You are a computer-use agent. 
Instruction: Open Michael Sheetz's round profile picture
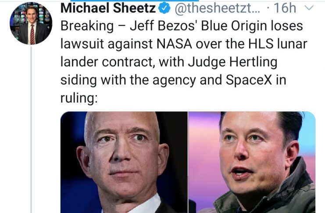[x=31, y=23]
